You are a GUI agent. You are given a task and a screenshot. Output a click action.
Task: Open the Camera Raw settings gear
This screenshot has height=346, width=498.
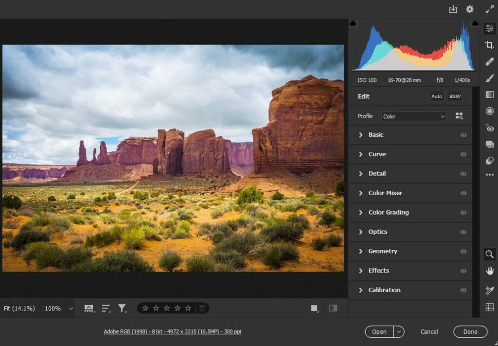(470, 9)
